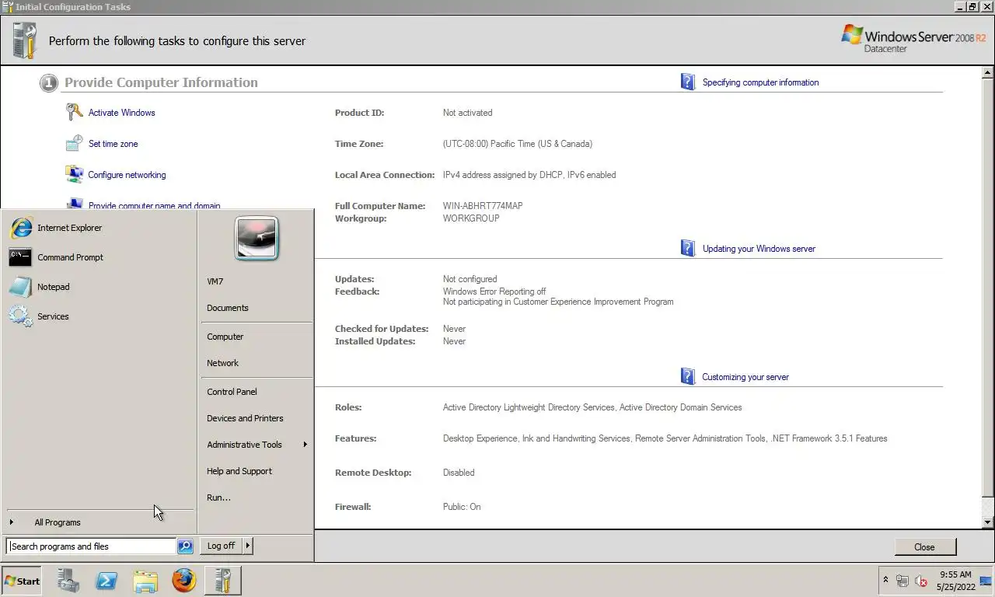995x597 pixels.
Task: Click help icon beside Customizing your server
Action: [688, 376]
